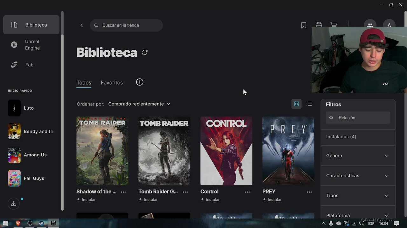
Task: Refresh the Biblioteca library
Action: click(x=145, y=52)
